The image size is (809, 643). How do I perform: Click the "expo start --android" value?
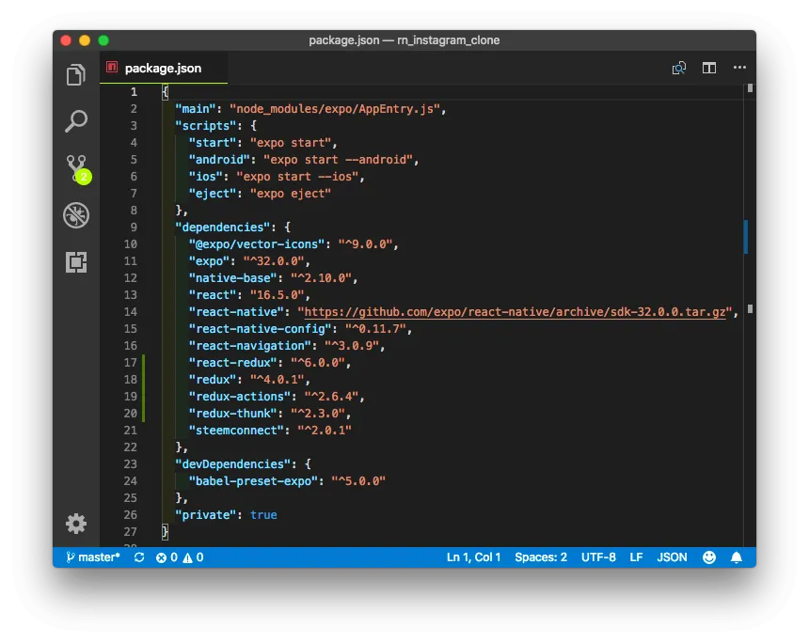(x=338, y=160)
